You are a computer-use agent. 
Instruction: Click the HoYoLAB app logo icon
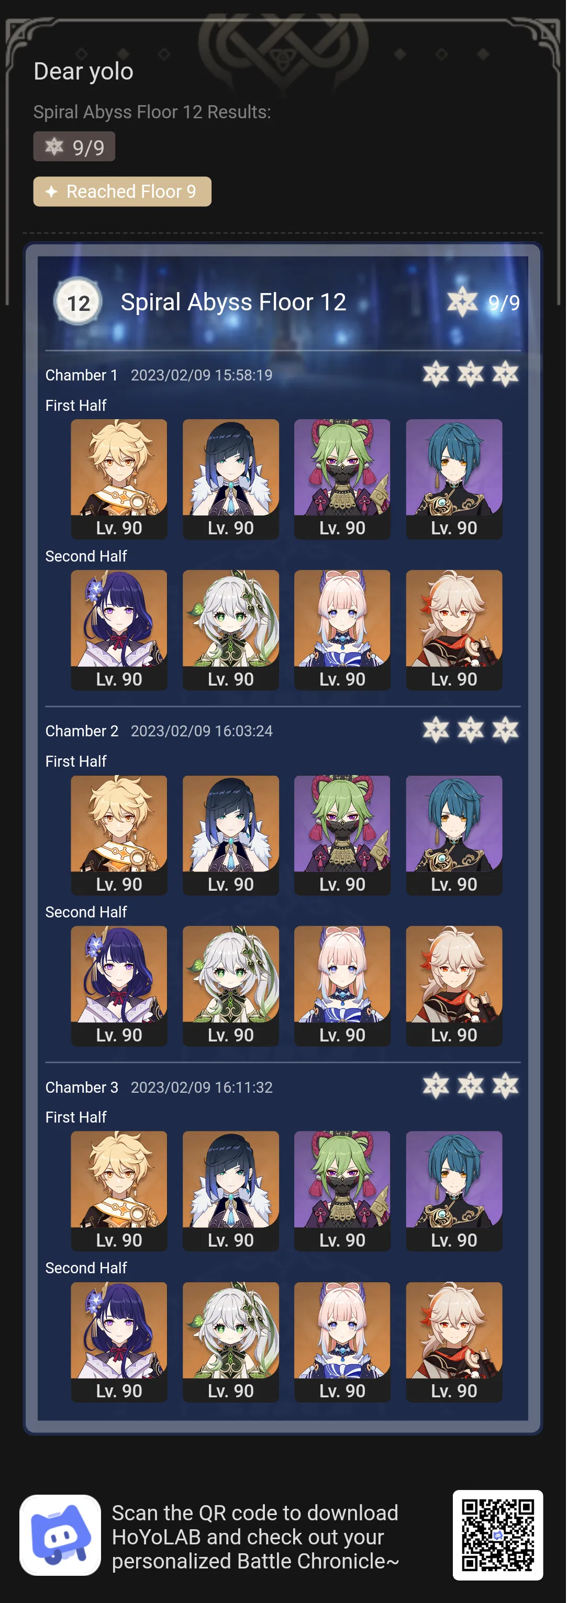click(x=60, y=1534)
